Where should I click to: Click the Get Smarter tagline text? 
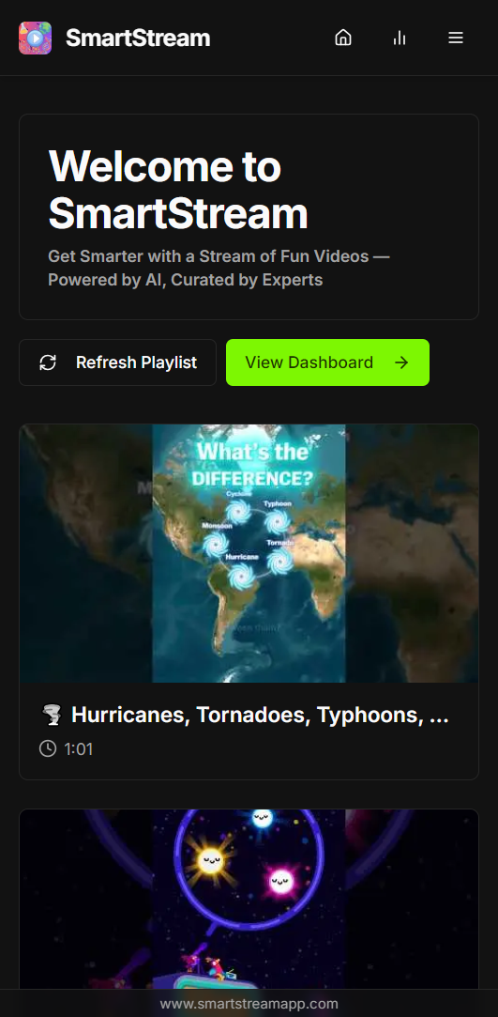[219, 268]
